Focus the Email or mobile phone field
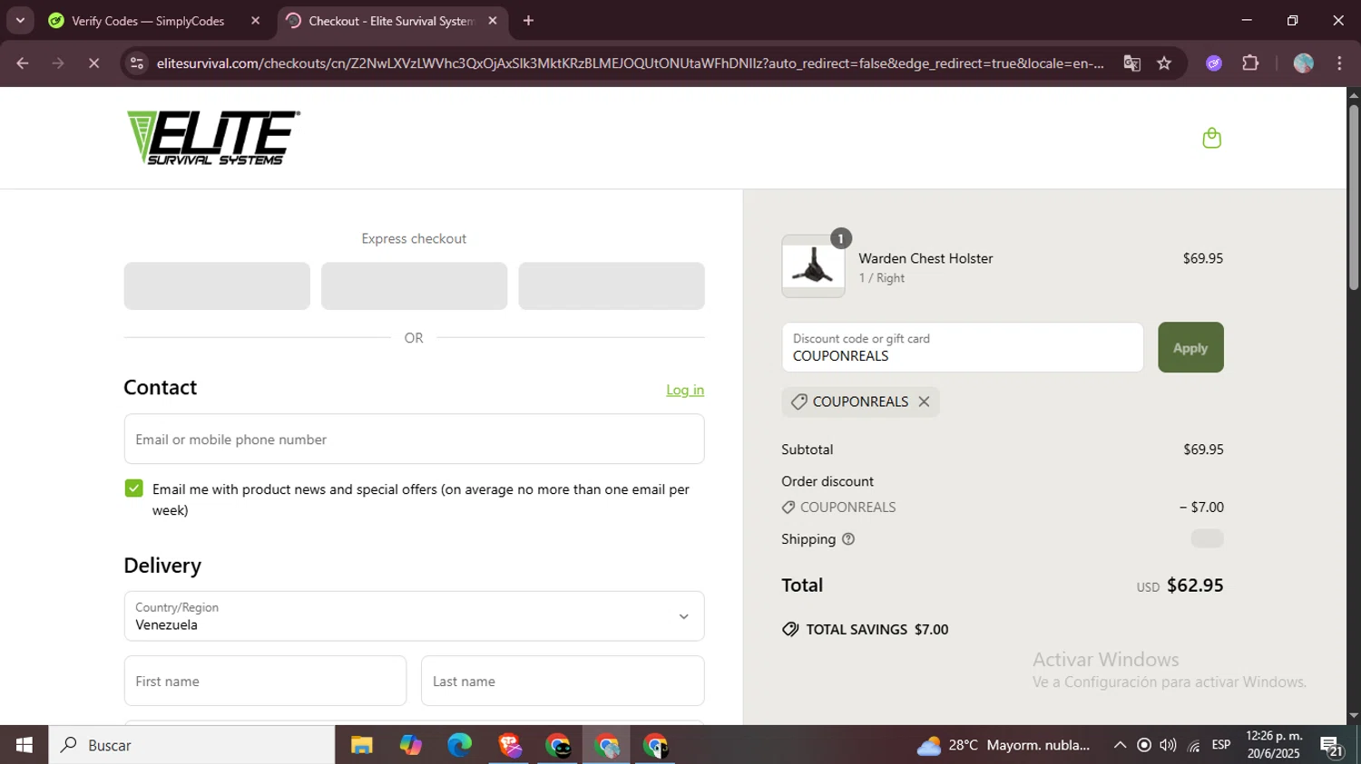This screenshot has width=1361, height=764. tap(414, 439)
